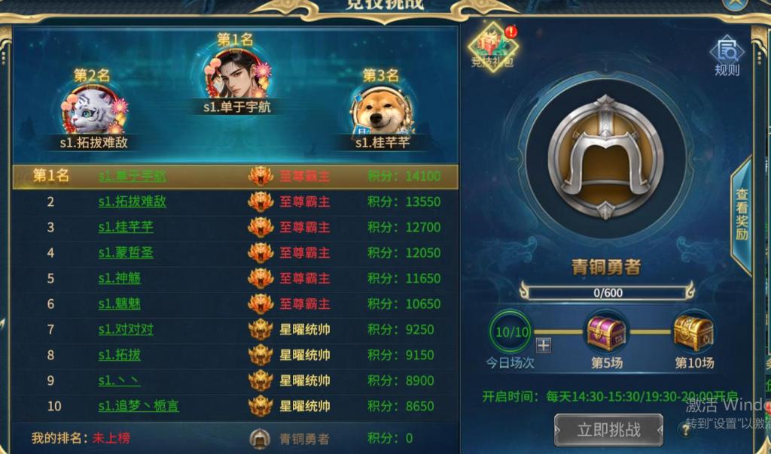Open the 竞技礼包 gift pack icon
771x454 pixels.
tap(492, 47)
